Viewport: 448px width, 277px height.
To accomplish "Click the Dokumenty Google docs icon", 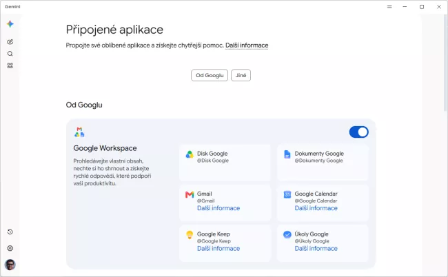I will 287,154.
